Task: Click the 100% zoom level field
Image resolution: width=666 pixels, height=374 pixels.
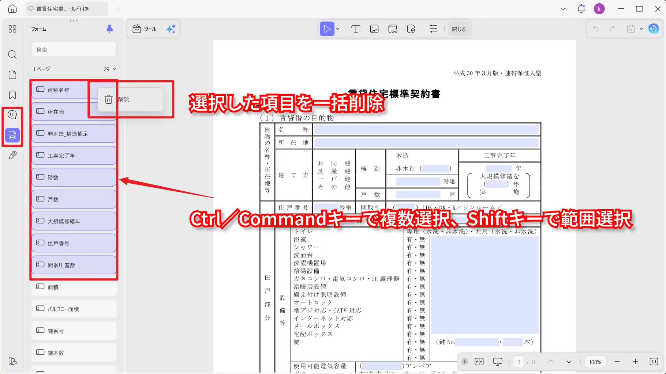Action: (595, 362)
